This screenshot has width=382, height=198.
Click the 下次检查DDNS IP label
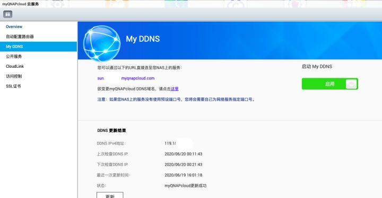[112, 165]
